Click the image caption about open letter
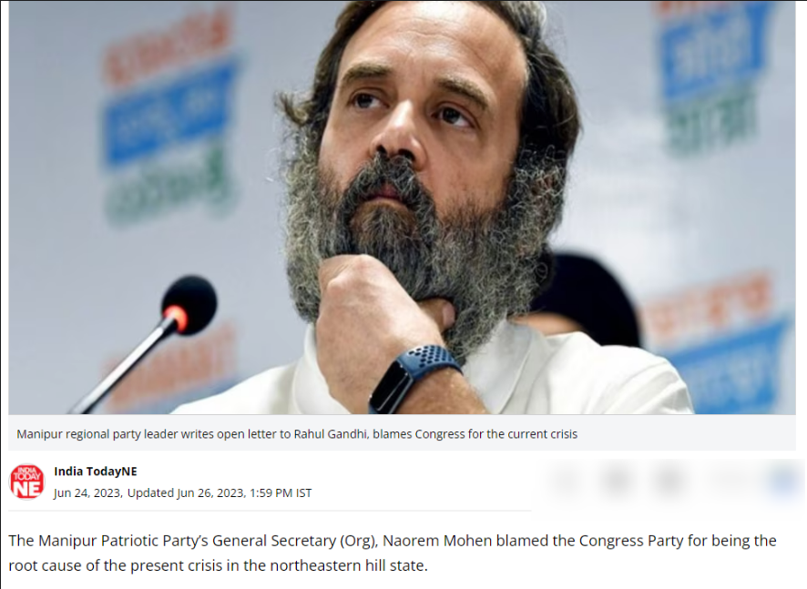Image resolution: width=807 pixels, height=589 pixels. point(297,434)
